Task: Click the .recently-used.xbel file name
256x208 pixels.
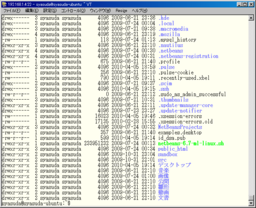Action: click(184, 78)
